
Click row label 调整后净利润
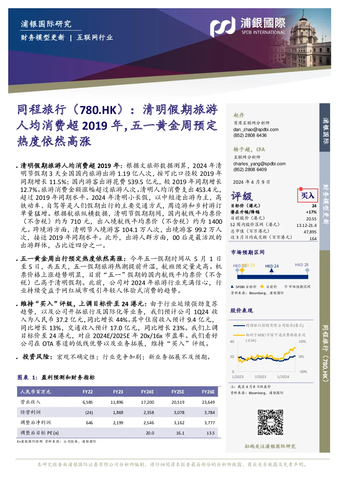[x=36, y=423]
